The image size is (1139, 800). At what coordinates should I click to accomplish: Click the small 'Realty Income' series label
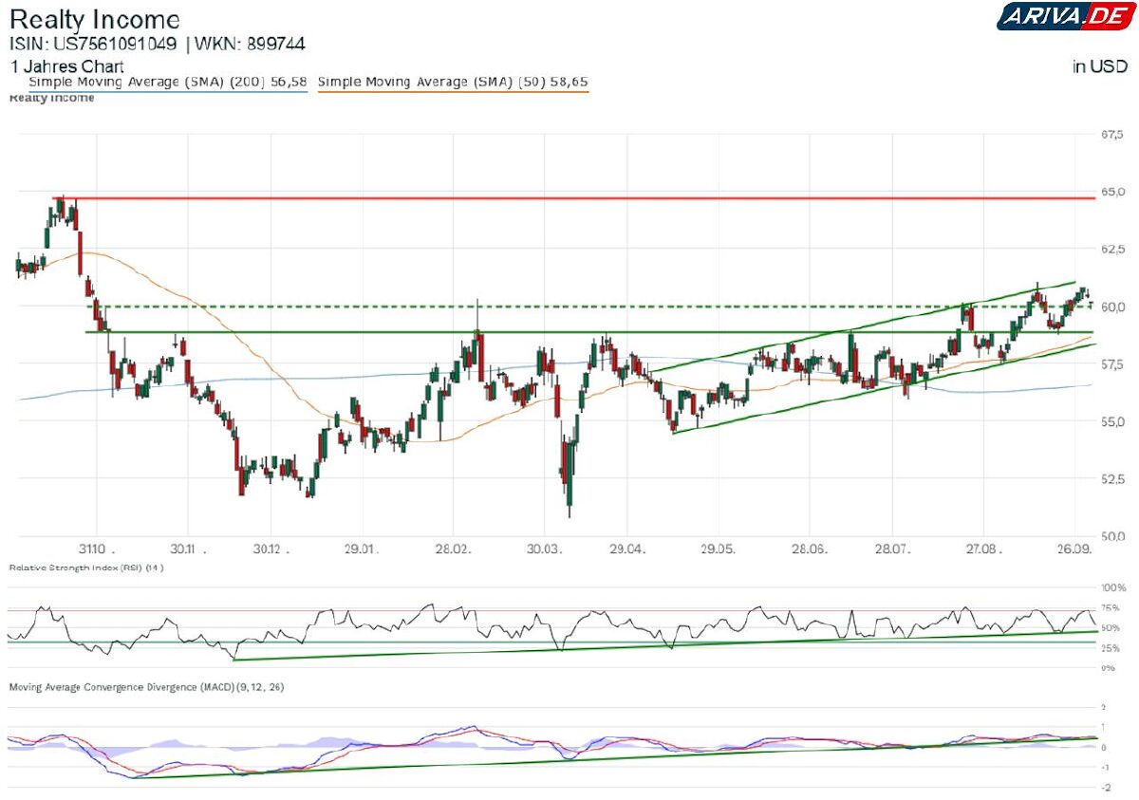(x=51, y=99)
